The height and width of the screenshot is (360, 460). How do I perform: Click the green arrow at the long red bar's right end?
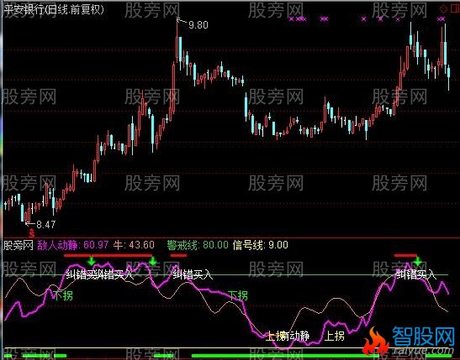click(152, 261)
